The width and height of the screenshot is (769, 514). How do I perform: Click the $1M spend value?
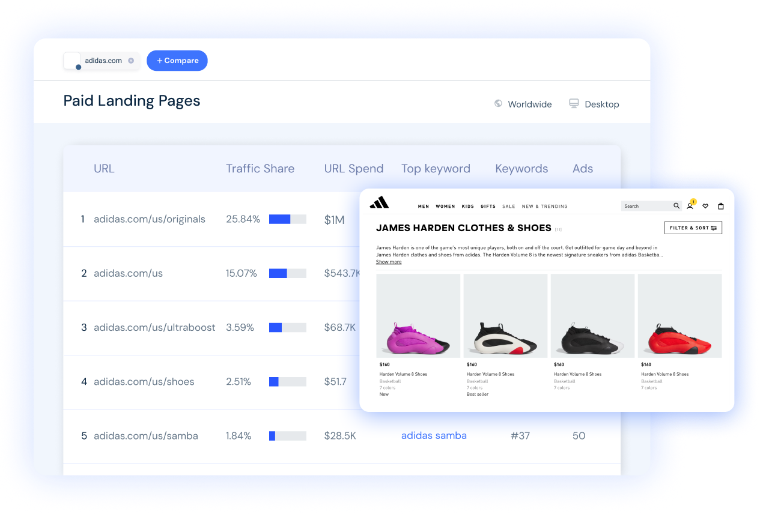335,220
